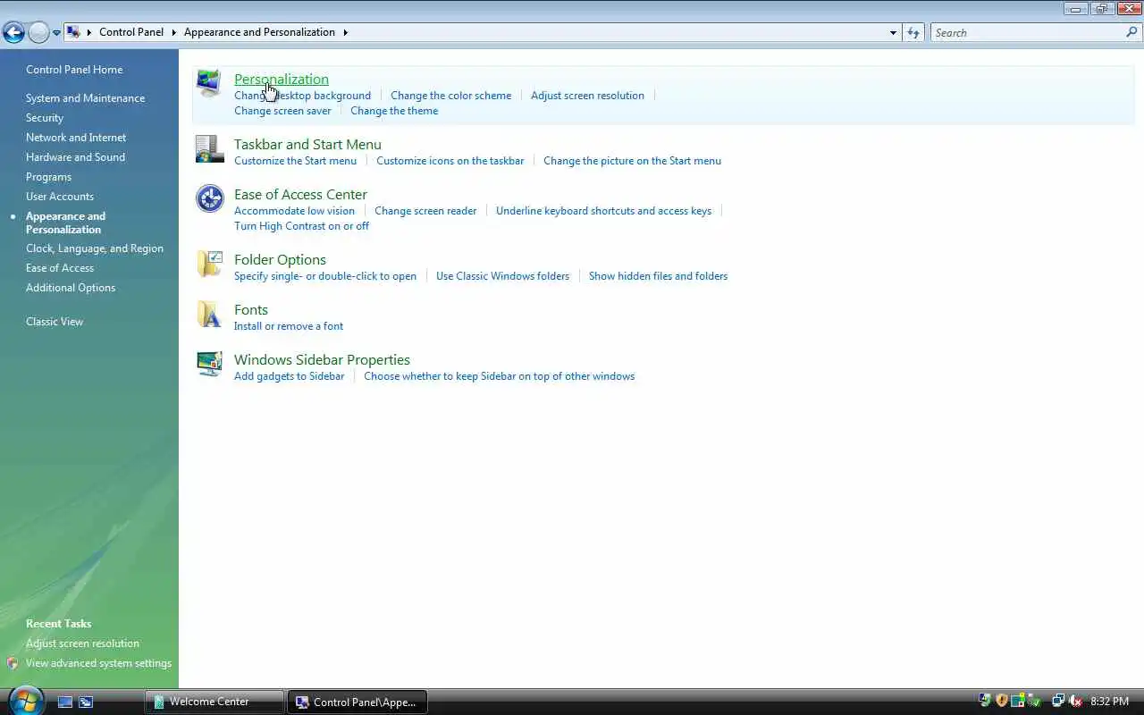Screen dimensions: 1144x715
Task: Open Folder Options heading
Action: [280, 259]
